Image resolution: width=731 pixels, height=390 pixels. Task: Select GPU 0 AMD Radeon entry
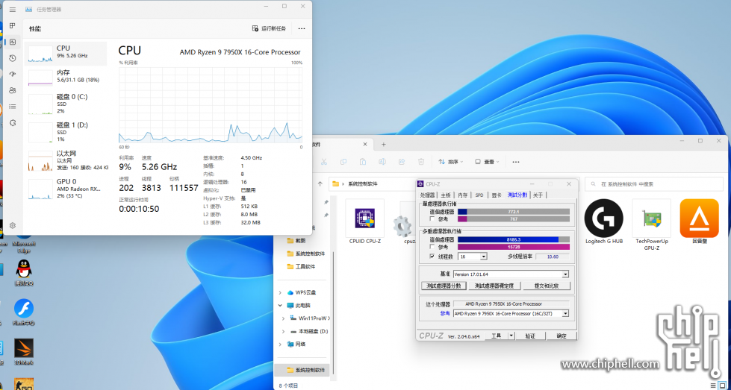pyautogui.click(x=66, y=189)
